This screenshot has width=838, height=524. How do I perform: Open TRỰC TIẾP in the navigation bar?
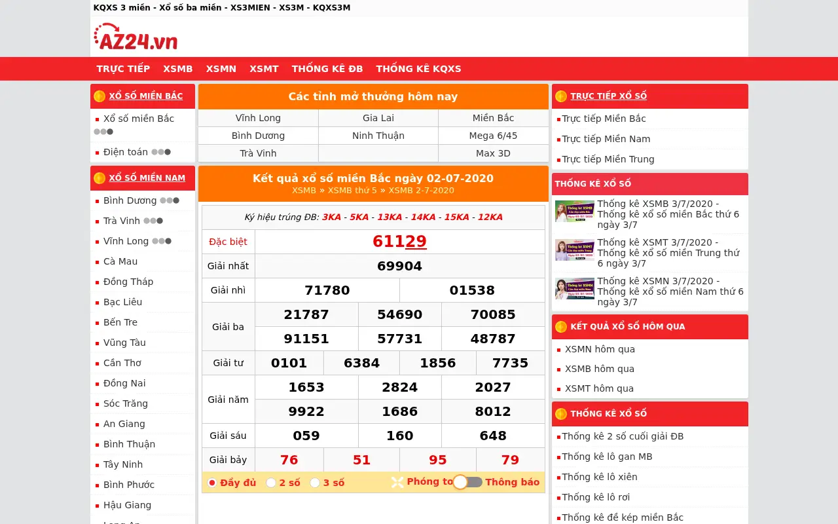123,69
